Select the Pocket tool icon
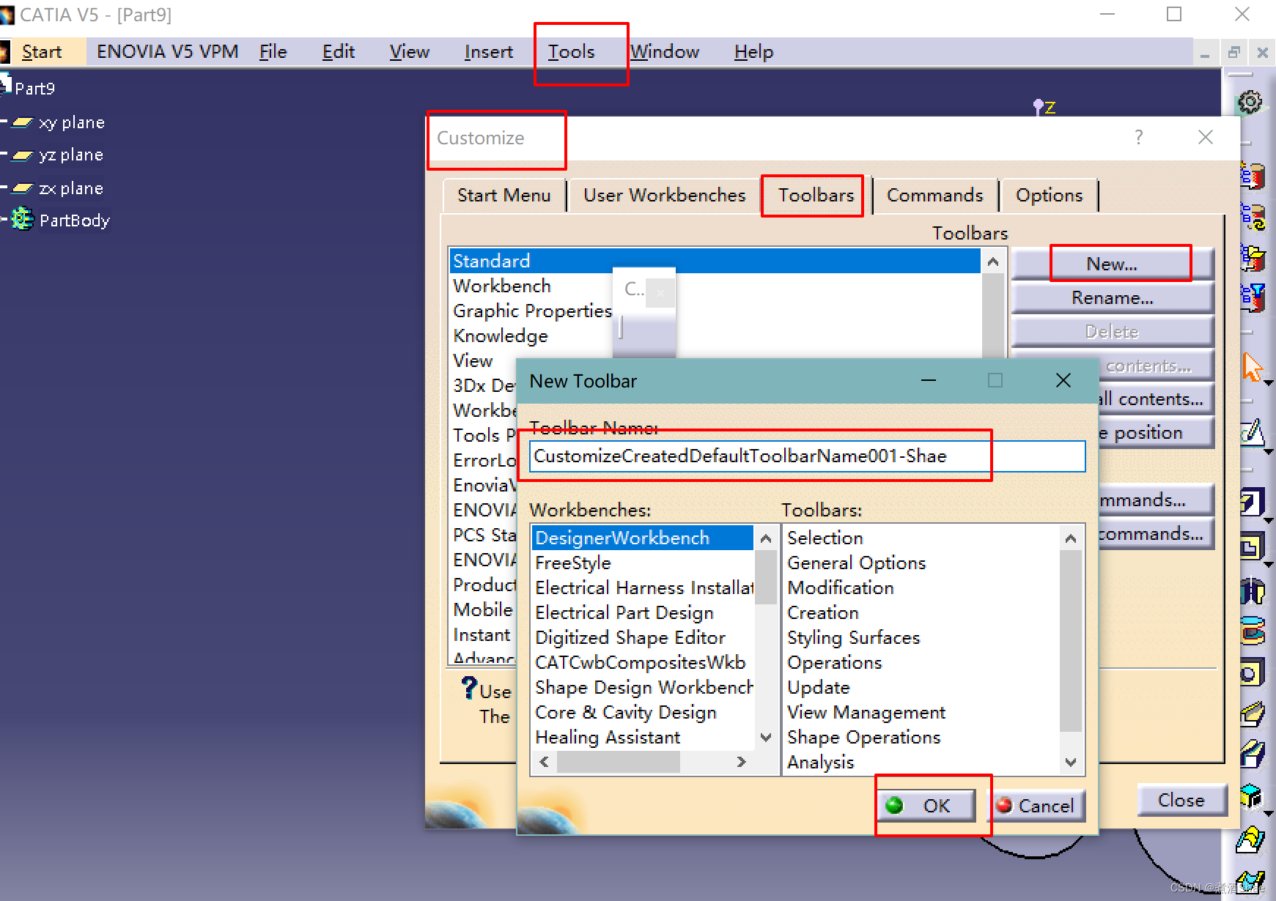 pyautogui.click(x=1252, y=546)
